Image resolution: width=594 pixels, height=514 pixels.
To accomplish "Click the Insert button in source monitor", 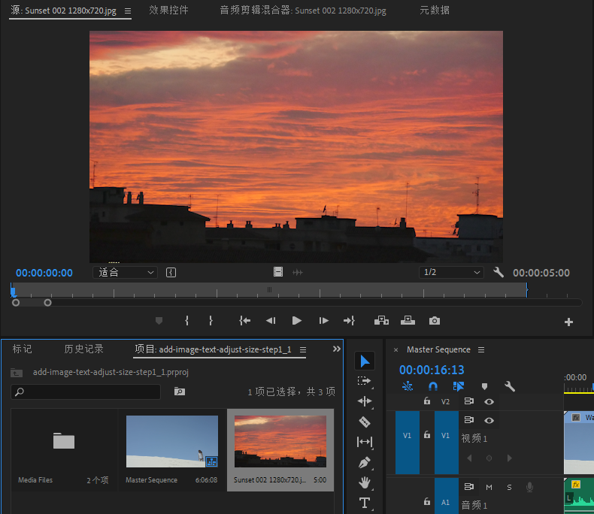I will coord(381,321).
